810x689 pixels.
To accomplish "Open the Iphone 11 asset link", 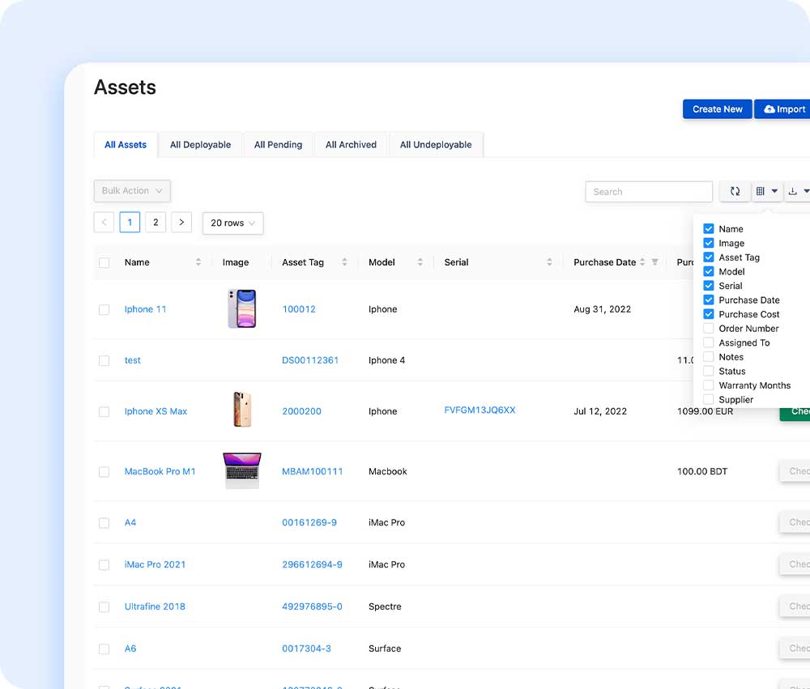I will pyautogui.click(x=145, y=308).
